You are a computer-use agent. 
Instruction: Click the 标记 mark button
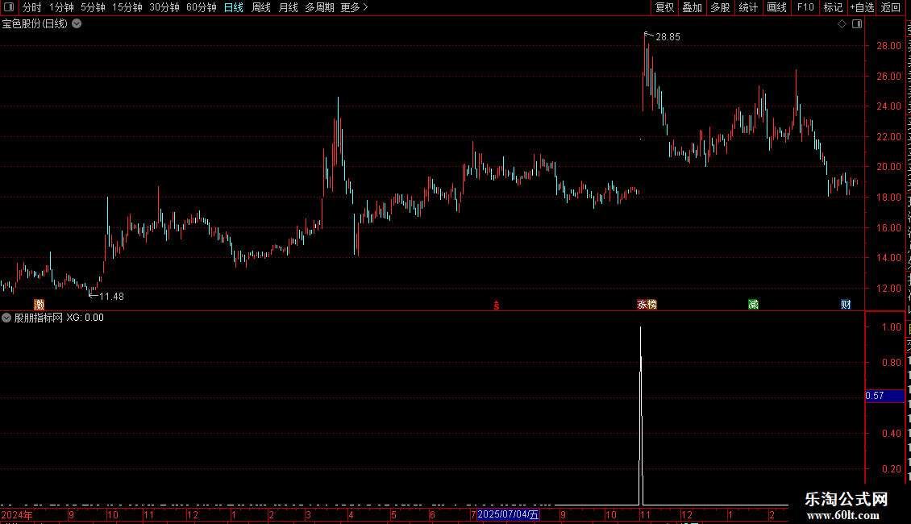point(833,7)
